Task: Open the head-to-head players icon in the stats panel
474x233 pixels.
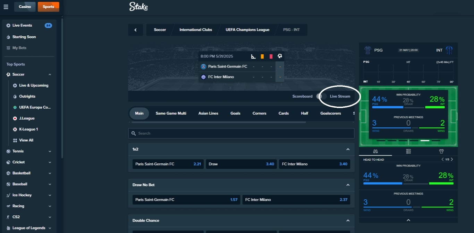Action: pyautogui.click(x=375, y=151)
